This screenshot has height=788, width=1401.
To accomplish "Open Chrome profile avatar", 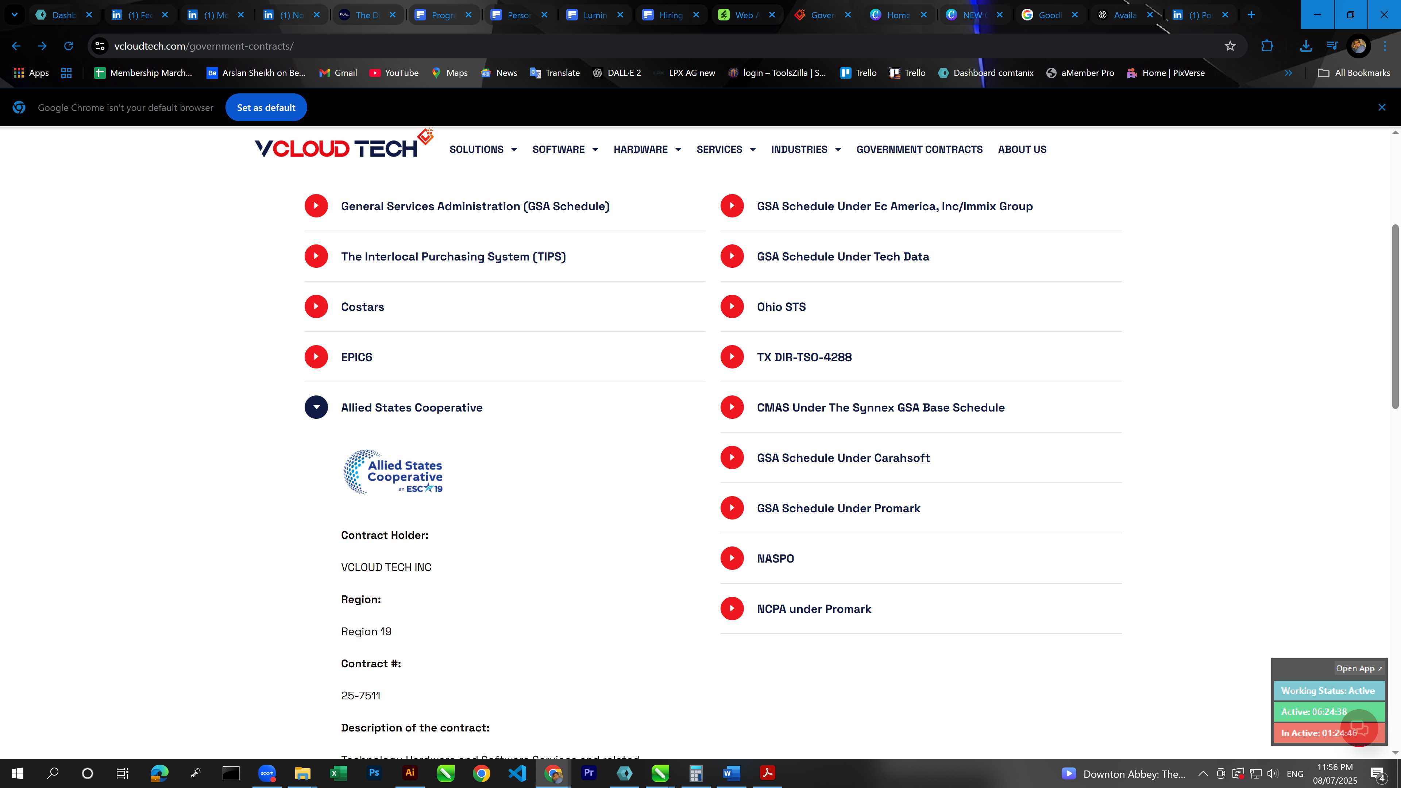I will [1358, 46].
